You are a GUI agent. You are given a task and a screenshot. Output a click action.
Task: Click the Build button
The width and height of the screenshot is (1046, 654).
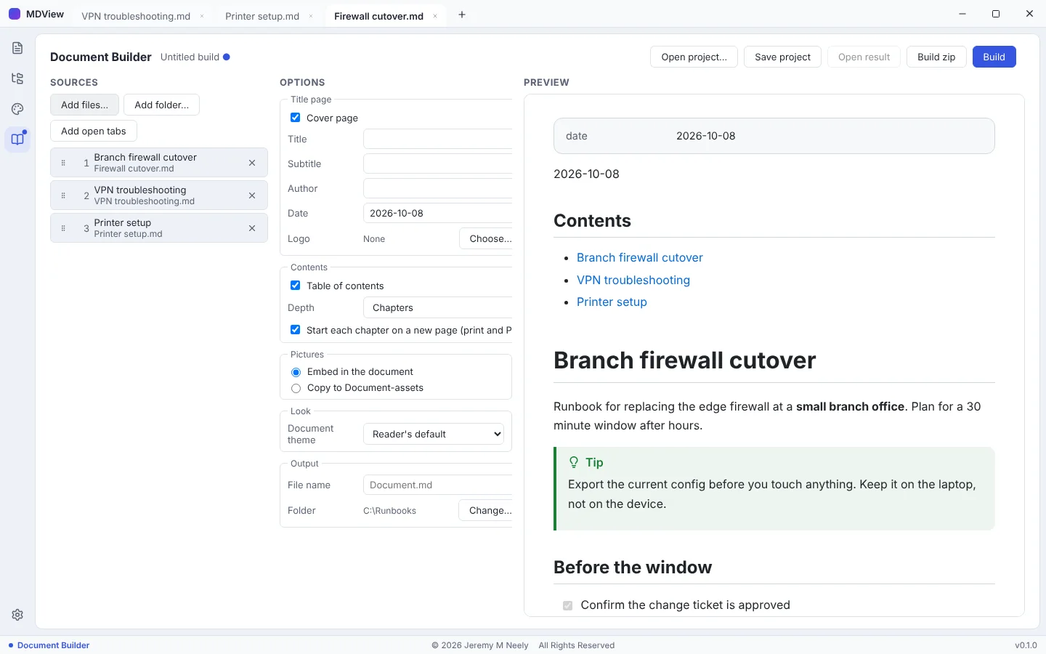(x=994, y=57)
